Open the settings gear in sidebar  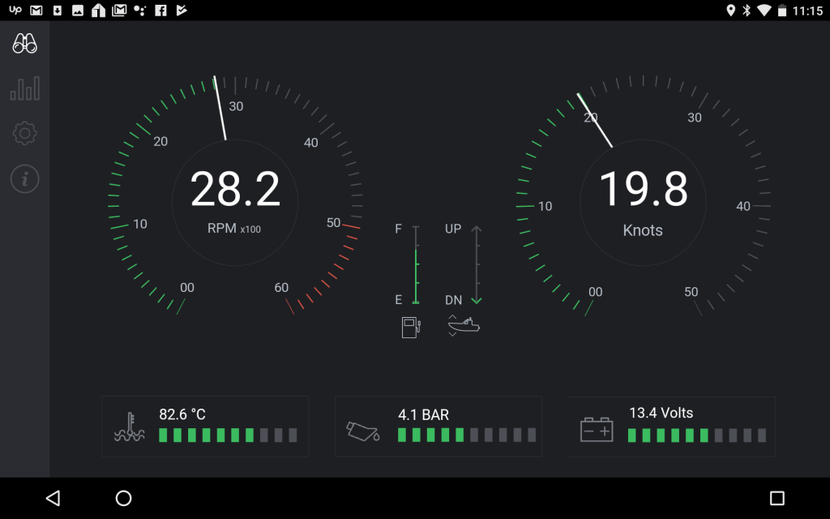[25, 133]
